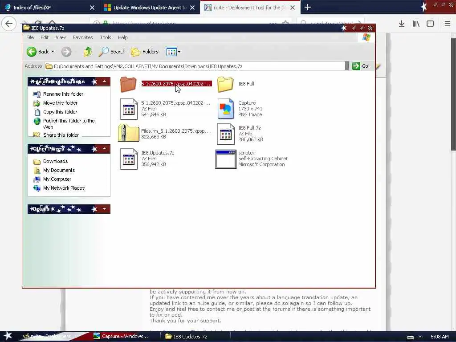Image resolution: width=456 pixels, height=342 pixels.
Task: Open My Documents in Other Places
Action: point(59,171)
